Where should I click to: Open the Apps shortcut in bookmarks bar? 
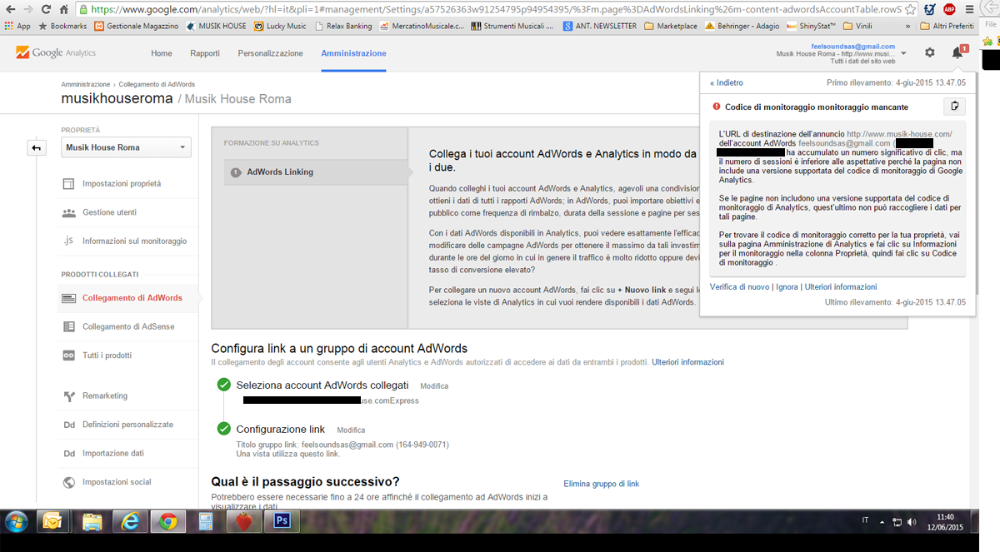click(x=17, y=26)
